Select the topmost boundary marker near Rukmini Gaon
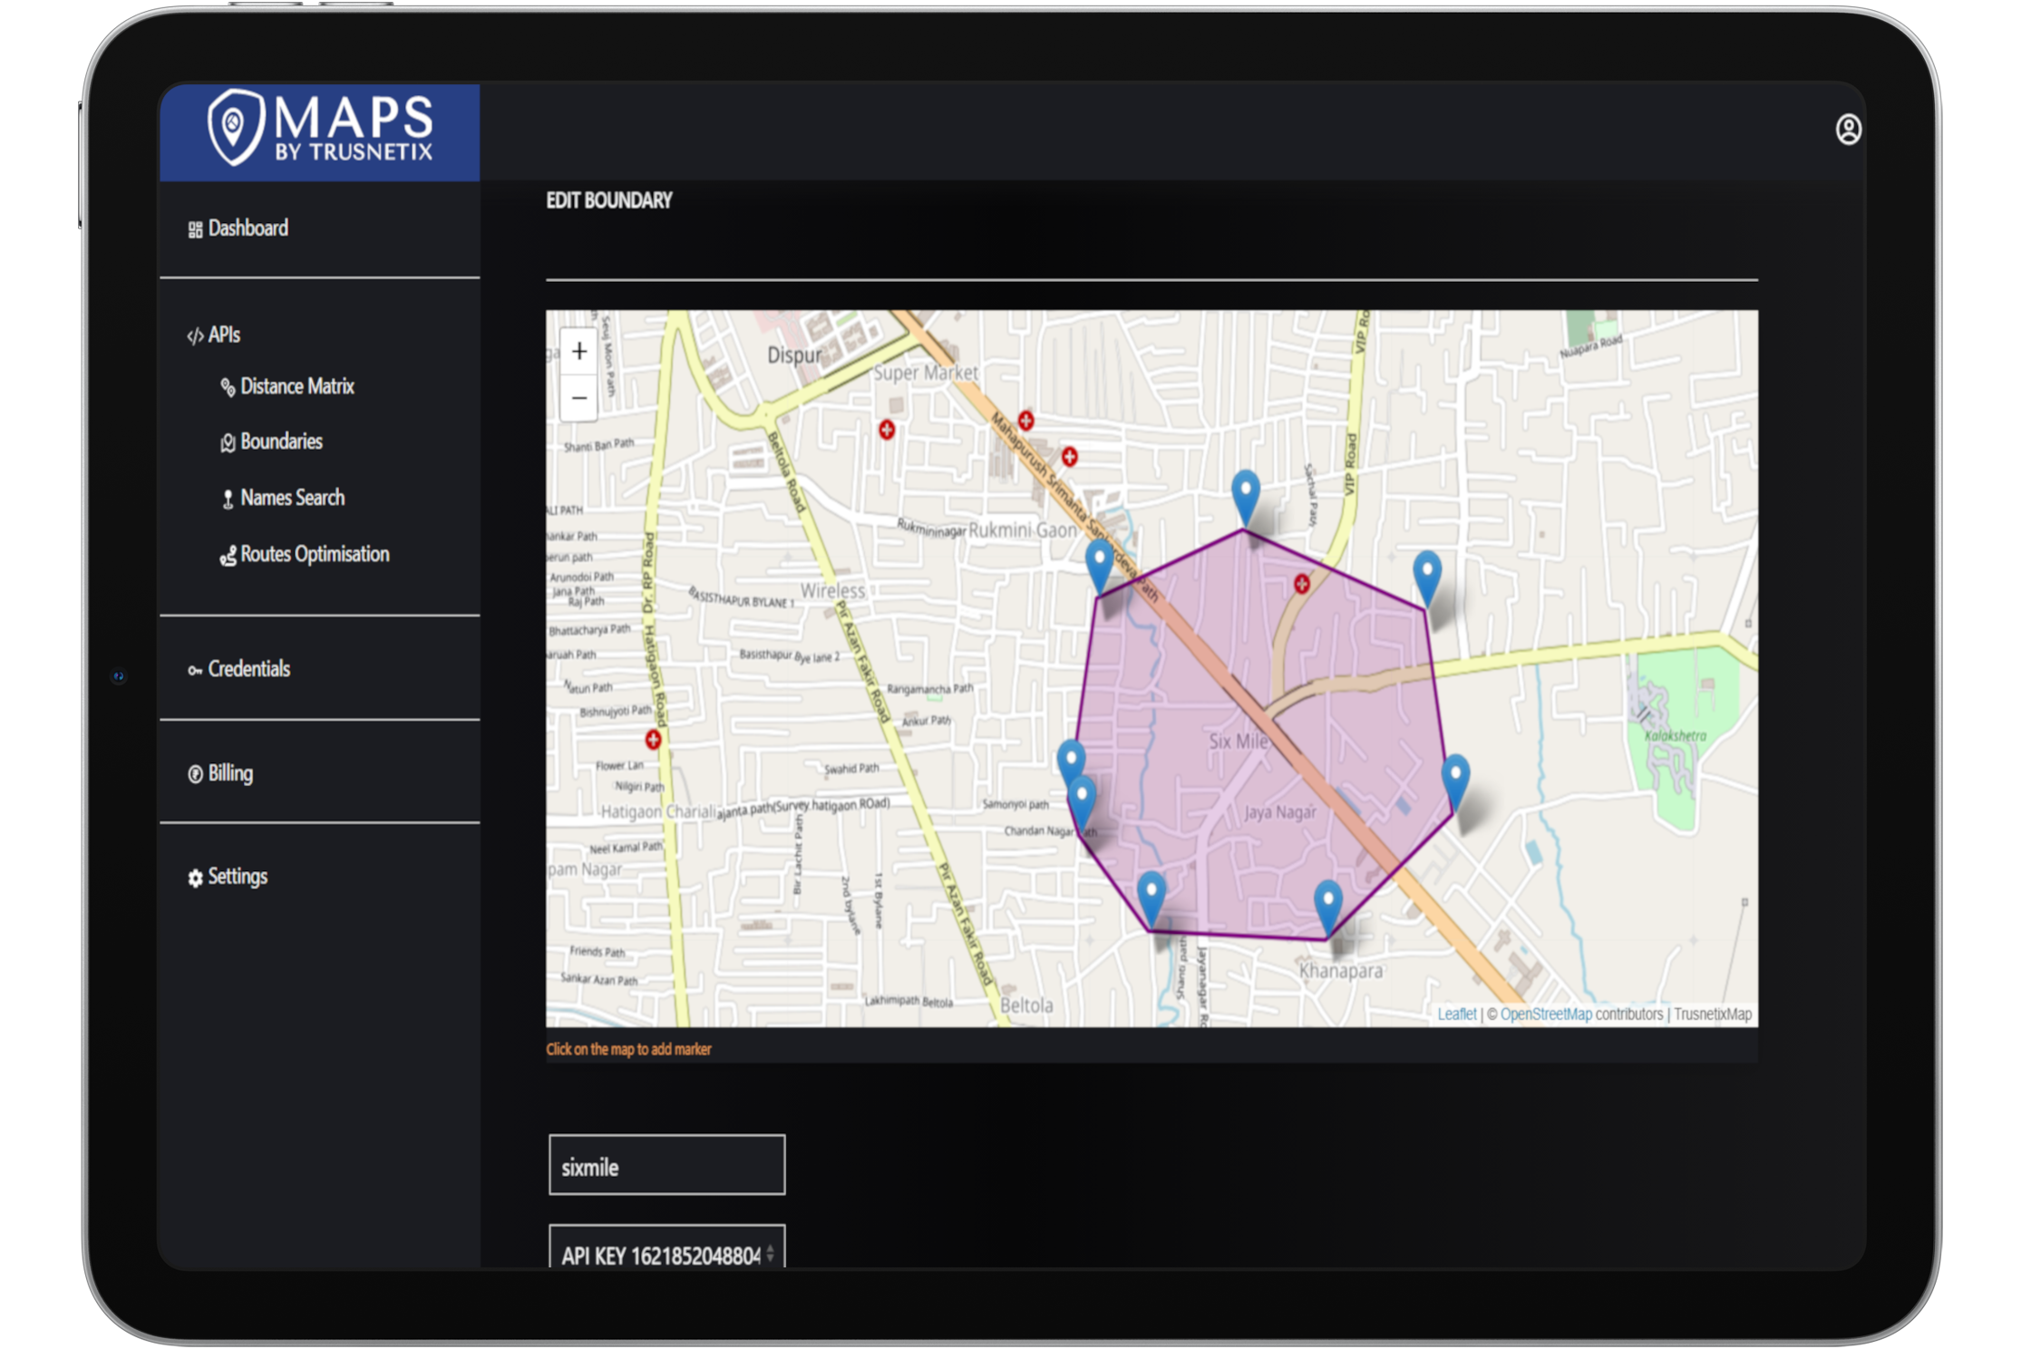This screenshot has width=2031, height=1349. pos(1246,497)
